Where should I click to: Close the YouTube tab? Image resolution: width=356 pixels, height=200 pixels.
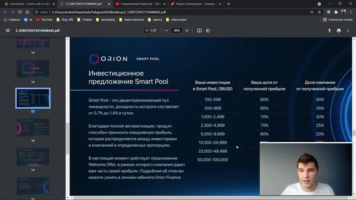165,4
